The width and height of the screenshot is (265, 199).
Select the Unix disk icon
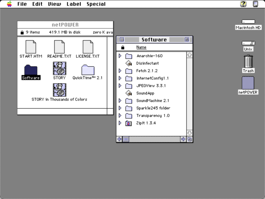point(248,43)
